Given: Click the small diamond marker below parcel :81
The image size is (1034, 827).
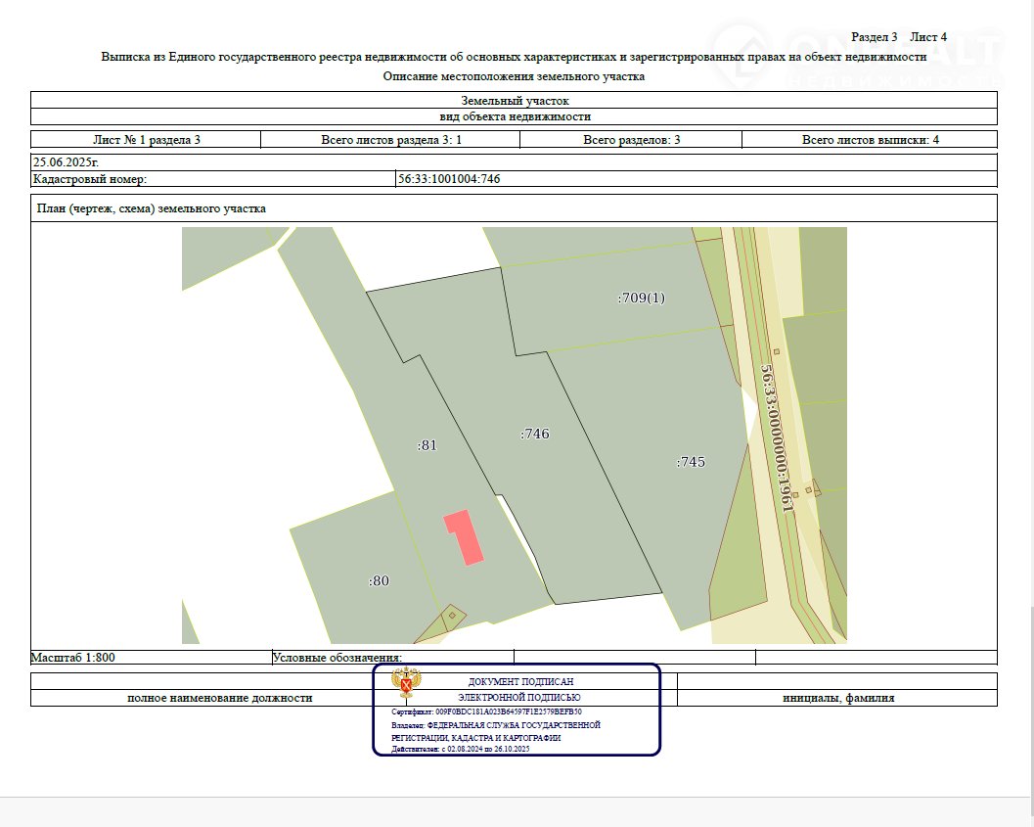Looking at the screenshot, I should pyautogui.click(x=451, y=616).
